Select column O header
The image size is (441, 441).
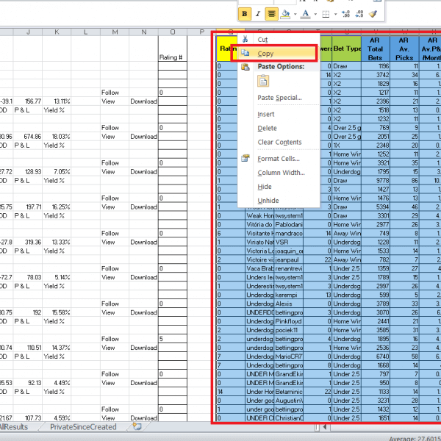click(173, 32)
